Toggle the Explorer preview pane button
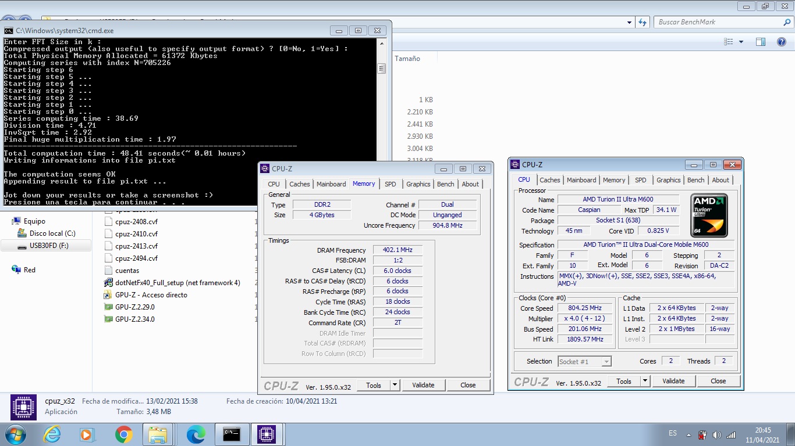Image resolution: width=795 pixels, height=446 pixels. [x=761, y=42]
